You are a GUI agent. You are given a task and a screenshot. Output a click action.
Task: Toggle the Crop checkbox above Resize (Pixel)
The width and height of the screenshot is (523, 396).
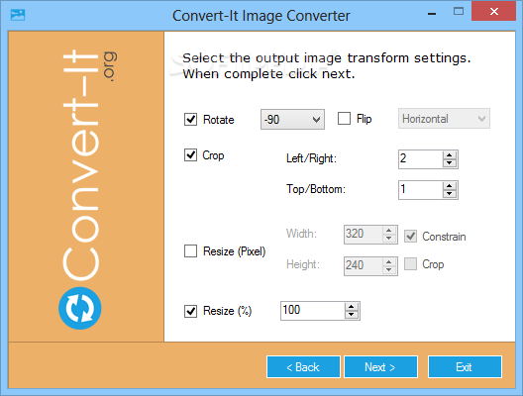tap(190, 155)
